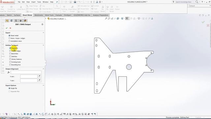Screen dimensions: 211x119
Task: Collapse the Output Alignment section
Action: (x=43, y=69)
